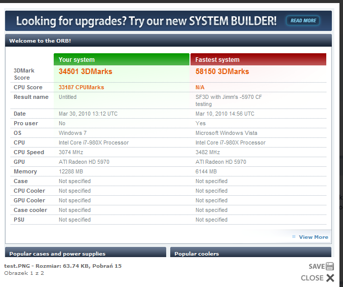Click the SAVE text label

(x=317, y=266)
